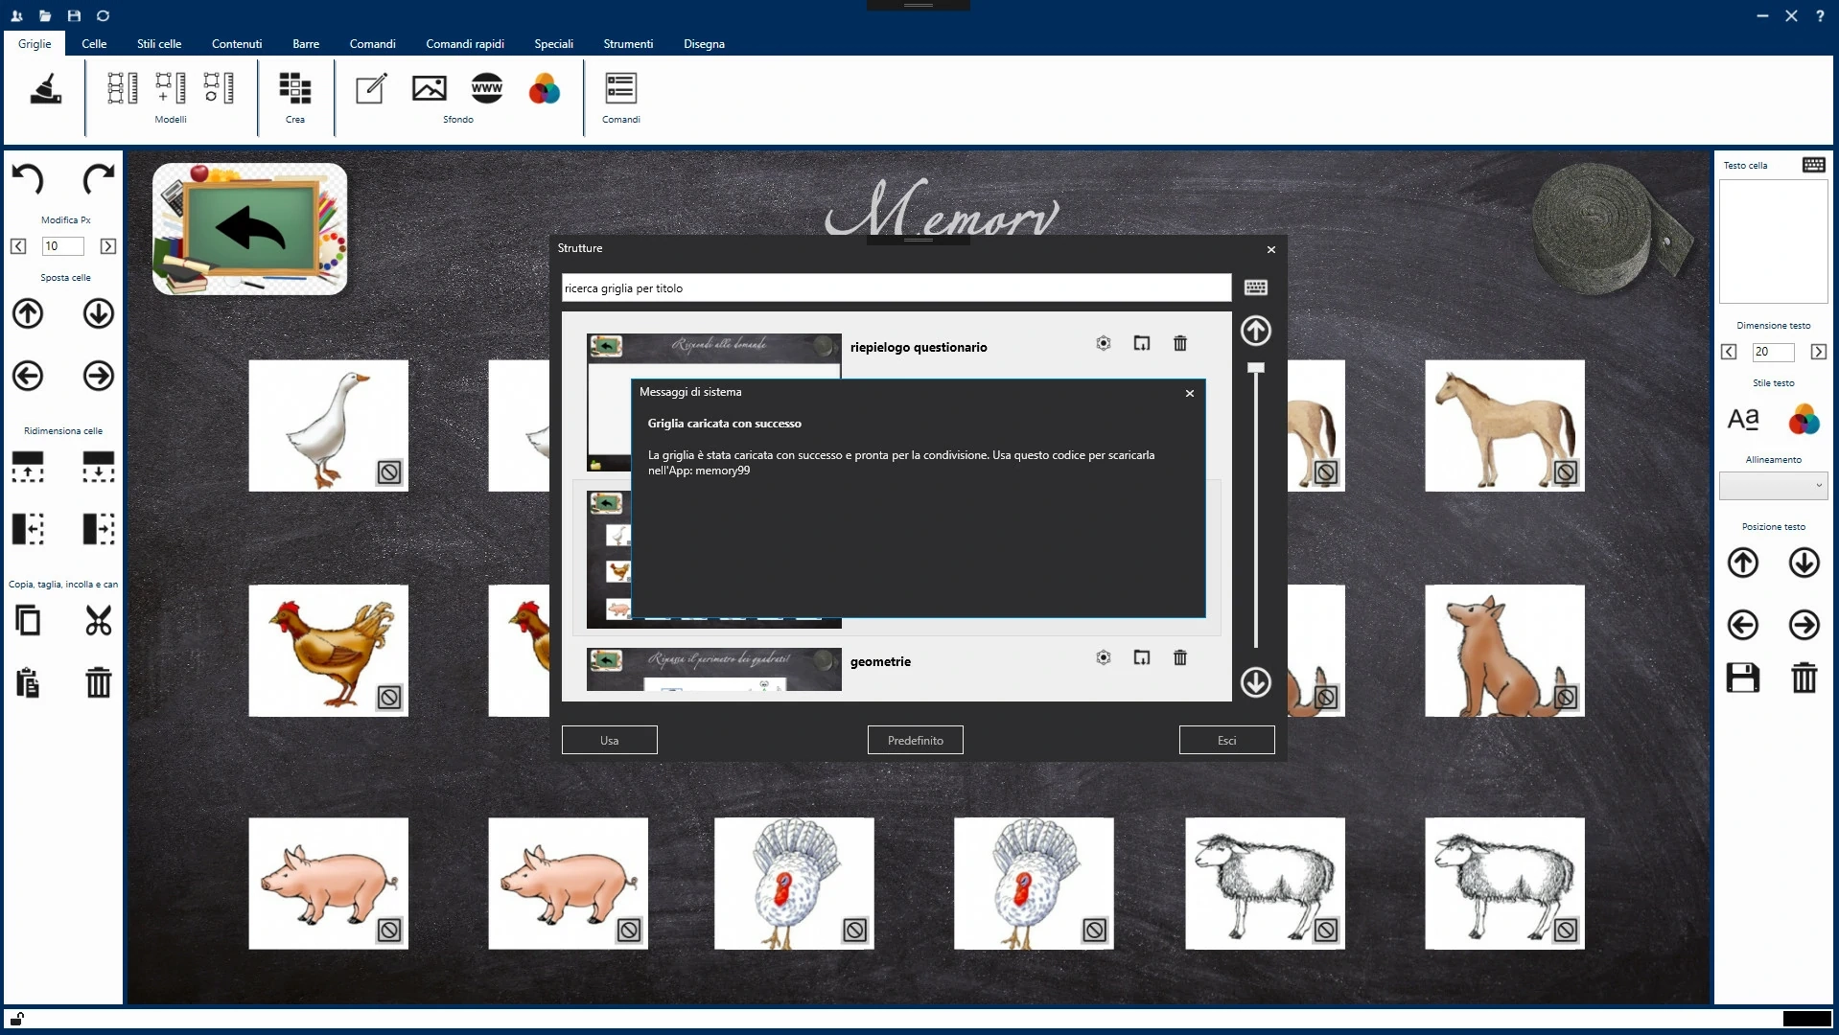Switch to the Contenuti tab

[x=236, y=44]
